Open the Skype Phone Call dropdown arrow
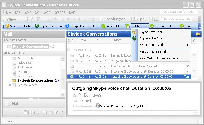The image size is (204, 125). pos(96,26)
